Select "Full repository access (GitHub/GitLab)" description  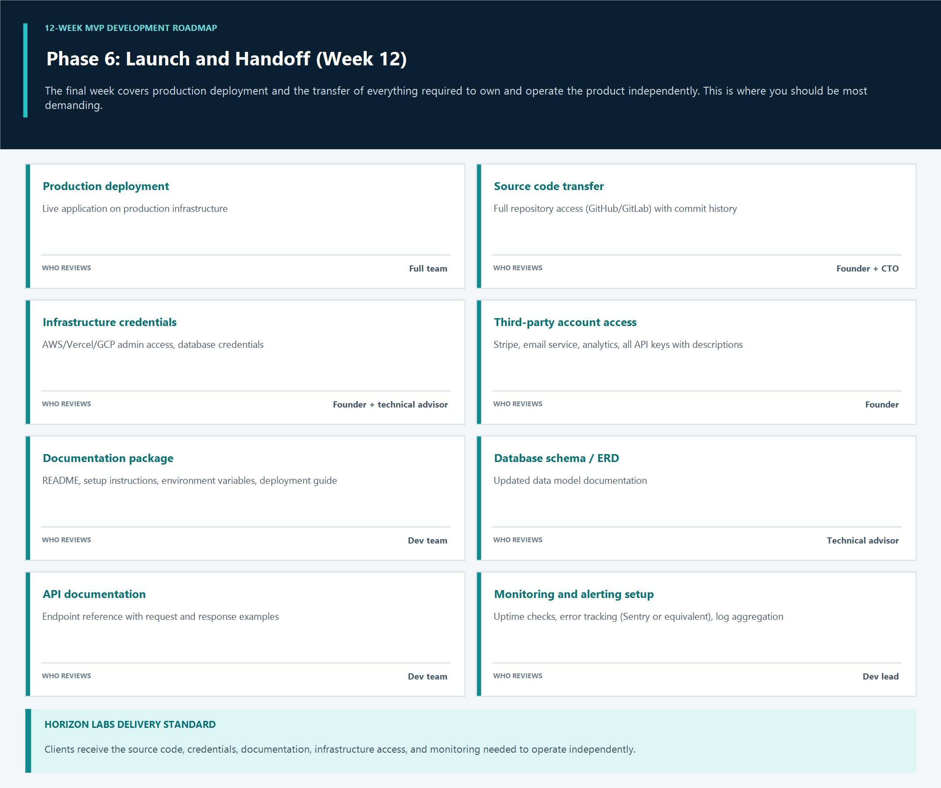[615, 208]
